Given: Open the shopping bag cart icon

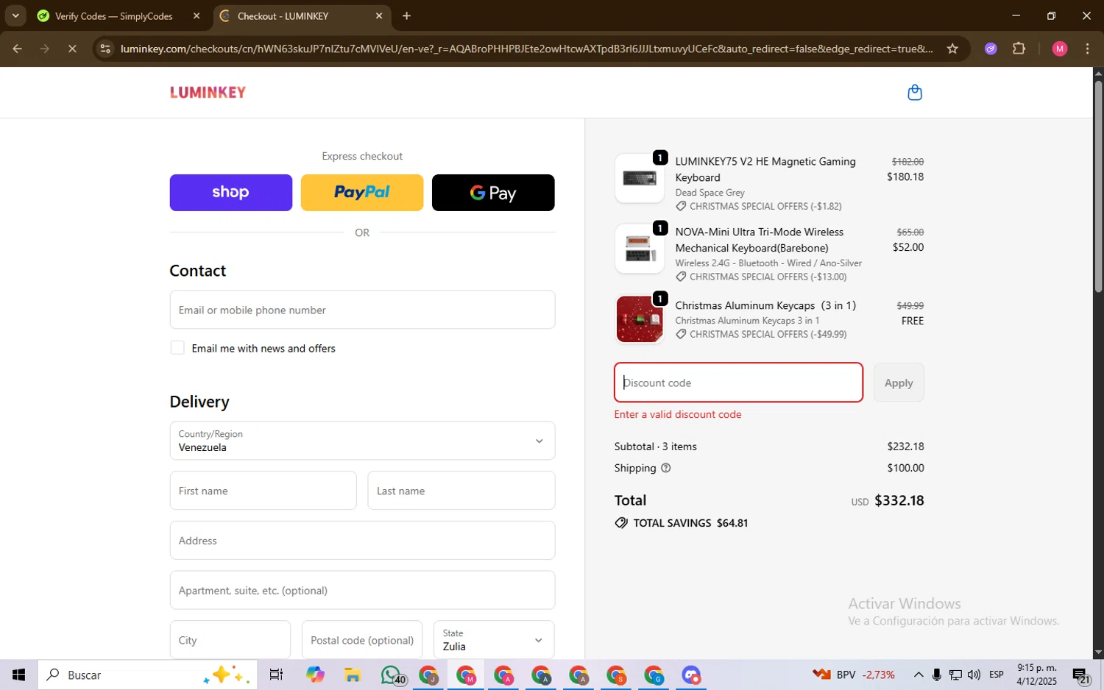Looking at the screenshot, I should [x=915, y=93].
